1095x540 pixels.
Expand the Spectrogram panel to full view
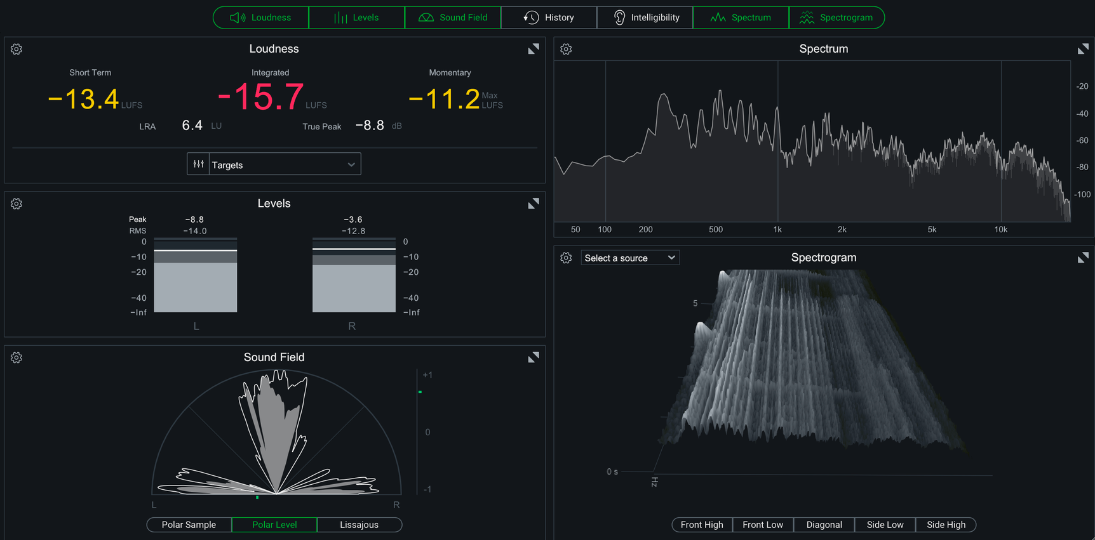[x=1083, y=258]
